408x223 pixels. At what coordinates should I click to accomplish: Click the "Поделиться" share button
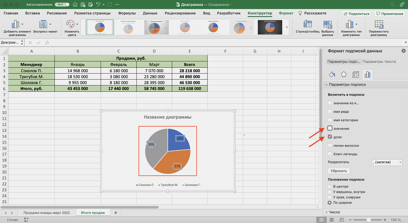(356, 14)
